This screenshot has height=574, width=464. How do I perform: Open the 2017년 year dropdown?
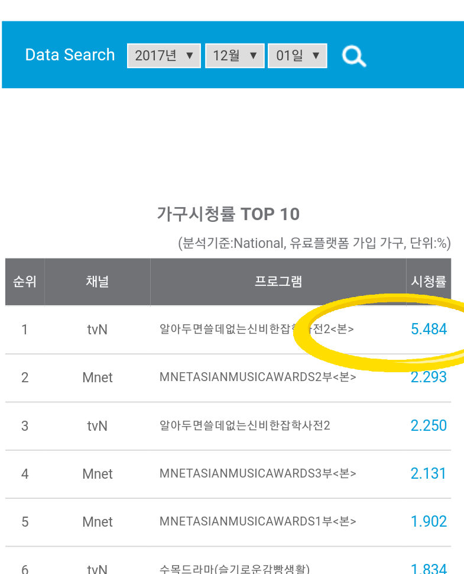pos(164,56)
